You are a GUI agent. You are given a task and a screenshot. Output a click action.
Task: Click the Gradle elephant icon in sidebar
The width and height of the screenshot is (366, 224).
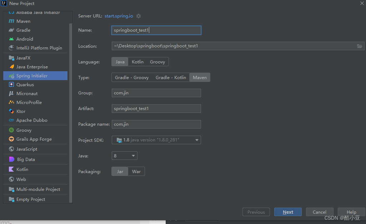pos(11,30)
